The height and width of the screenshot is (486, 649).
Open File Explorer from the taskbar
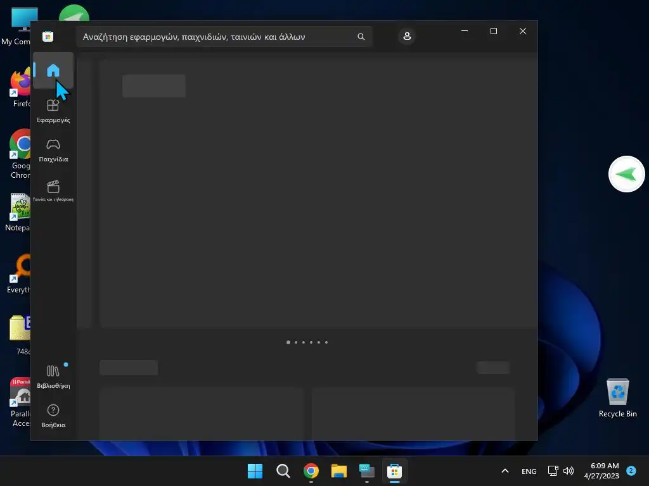click(x=339, y=471)
